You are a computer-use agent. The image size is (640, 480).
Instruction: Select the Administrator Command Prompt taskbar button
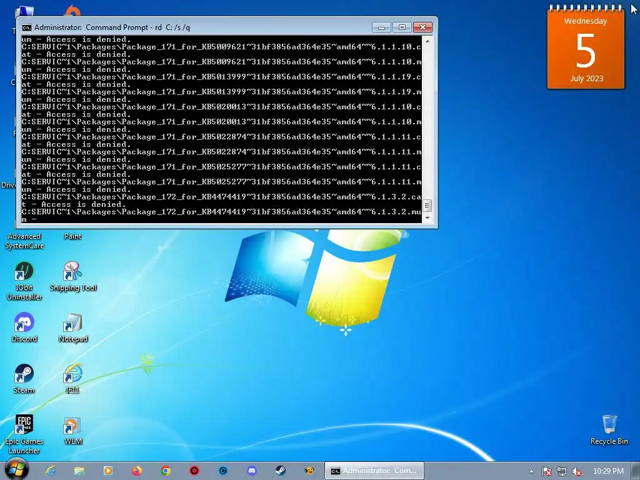click(374, 471)
